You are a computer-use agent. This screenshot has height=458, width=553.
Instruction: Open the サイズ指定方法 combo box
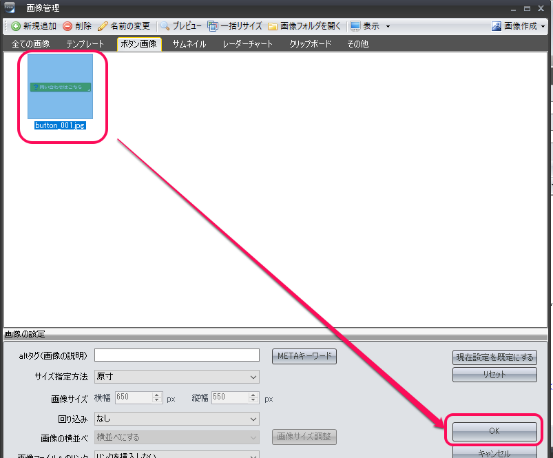coord(176,377)
